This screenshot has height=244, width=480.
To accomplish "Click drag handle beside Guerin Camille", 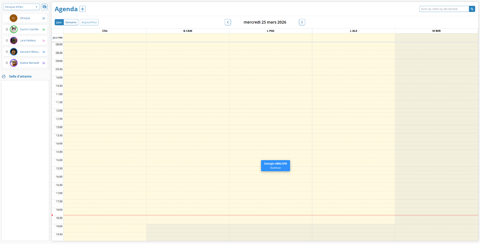I will (7, 29).
